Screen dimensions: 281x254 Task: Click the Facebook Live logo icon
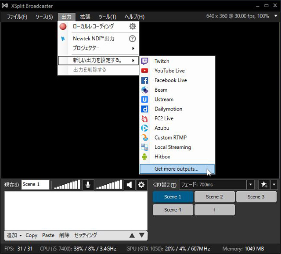(144, 80)
